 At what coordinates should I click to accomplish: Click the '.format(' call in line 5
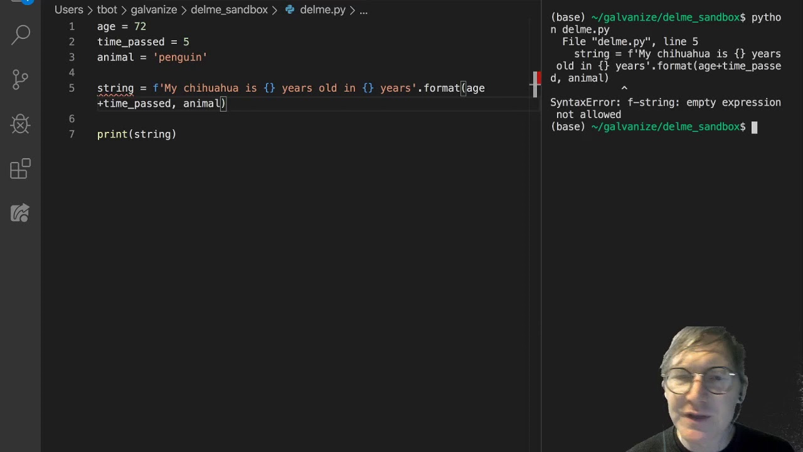442,89
